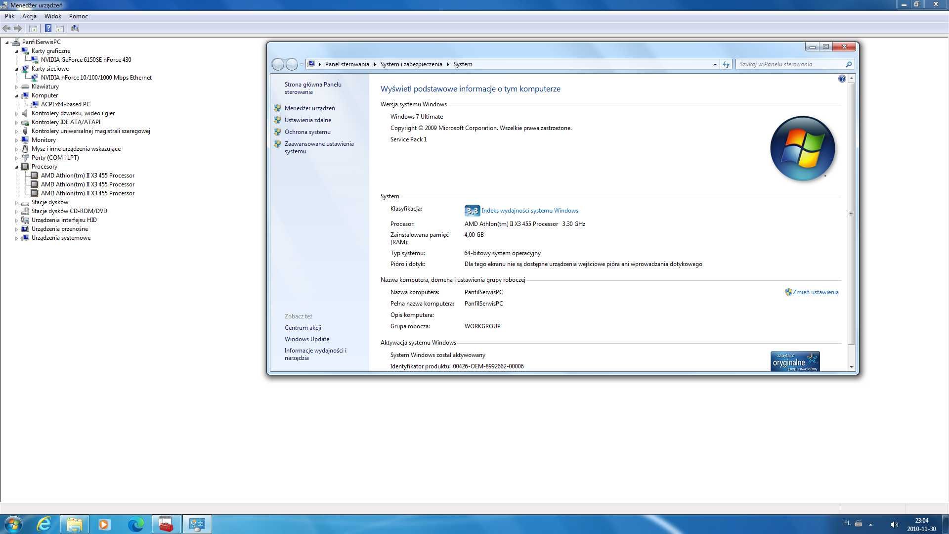Select the Stacje dysków category
The width and height of the screenshot is (949, 534).
[49, 202]
